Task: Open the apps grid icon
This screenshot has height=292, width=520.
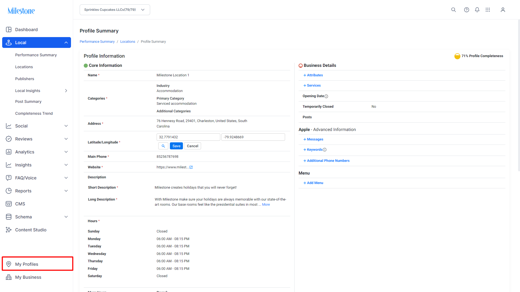Action: point(487,10)
